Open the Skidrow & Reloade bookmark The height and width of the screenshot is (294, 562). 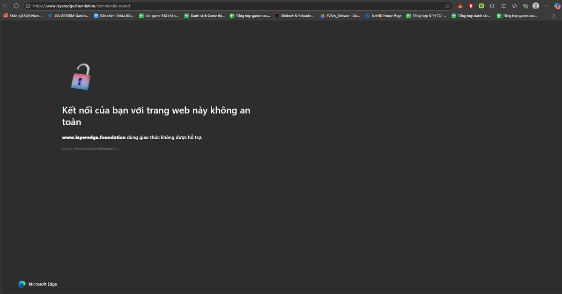(x=295, y=16)
